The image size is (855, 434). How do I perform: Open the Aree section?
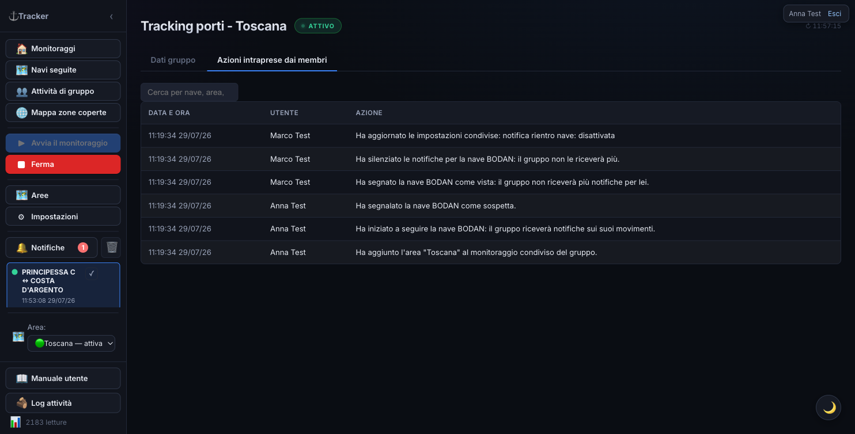point(63,195)
